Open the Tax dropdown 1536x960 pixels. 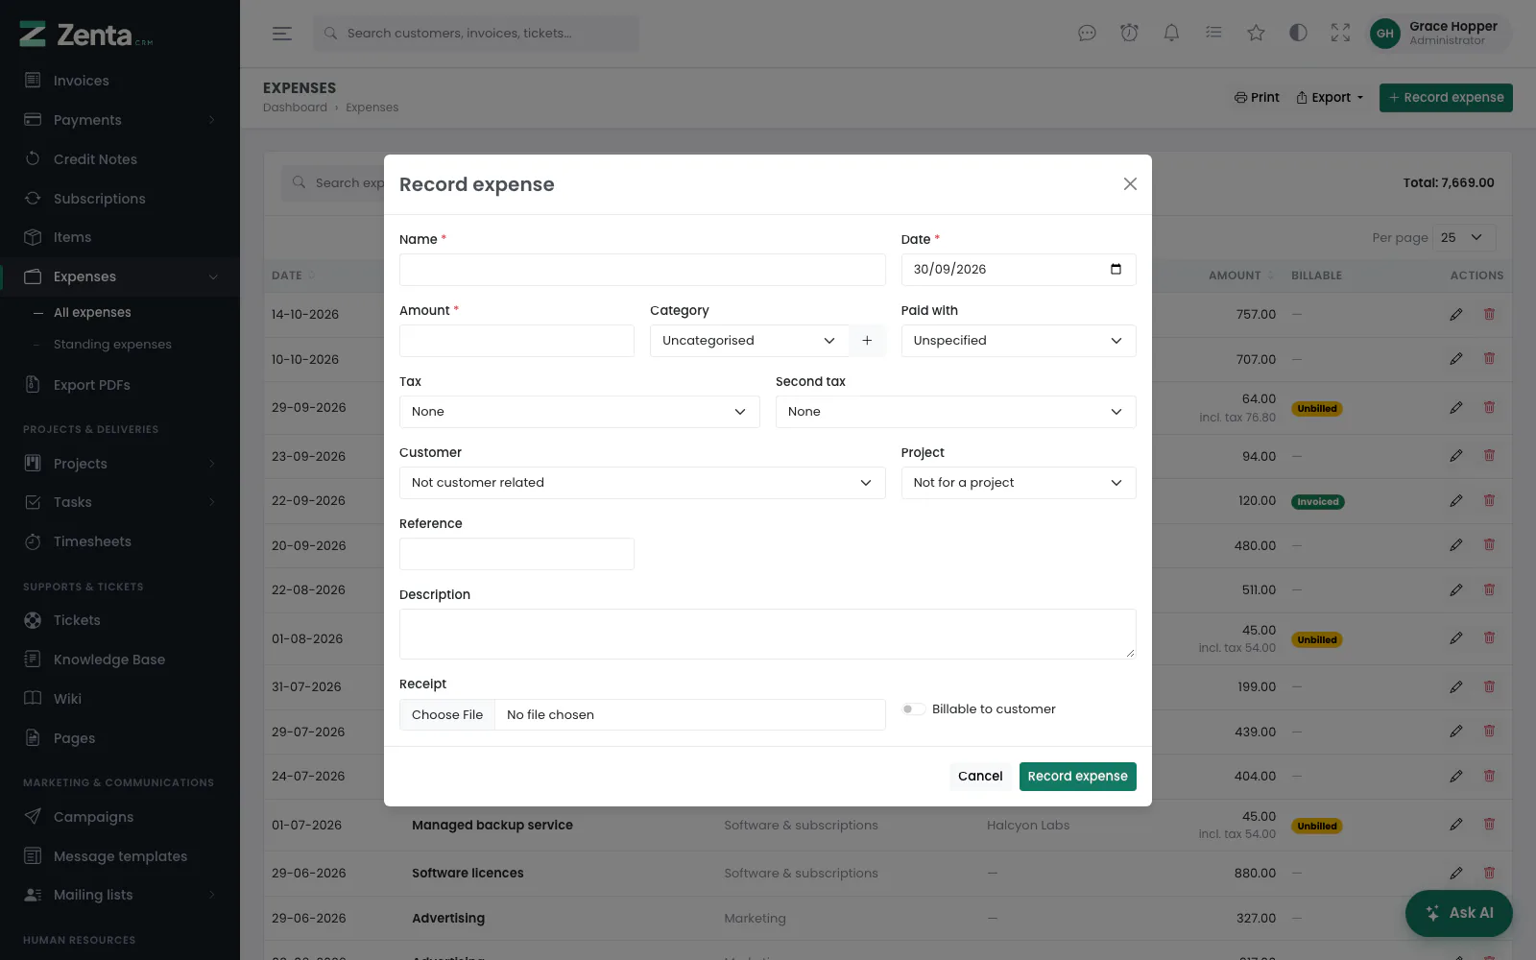pyautogui.click(x=579, y=412)
